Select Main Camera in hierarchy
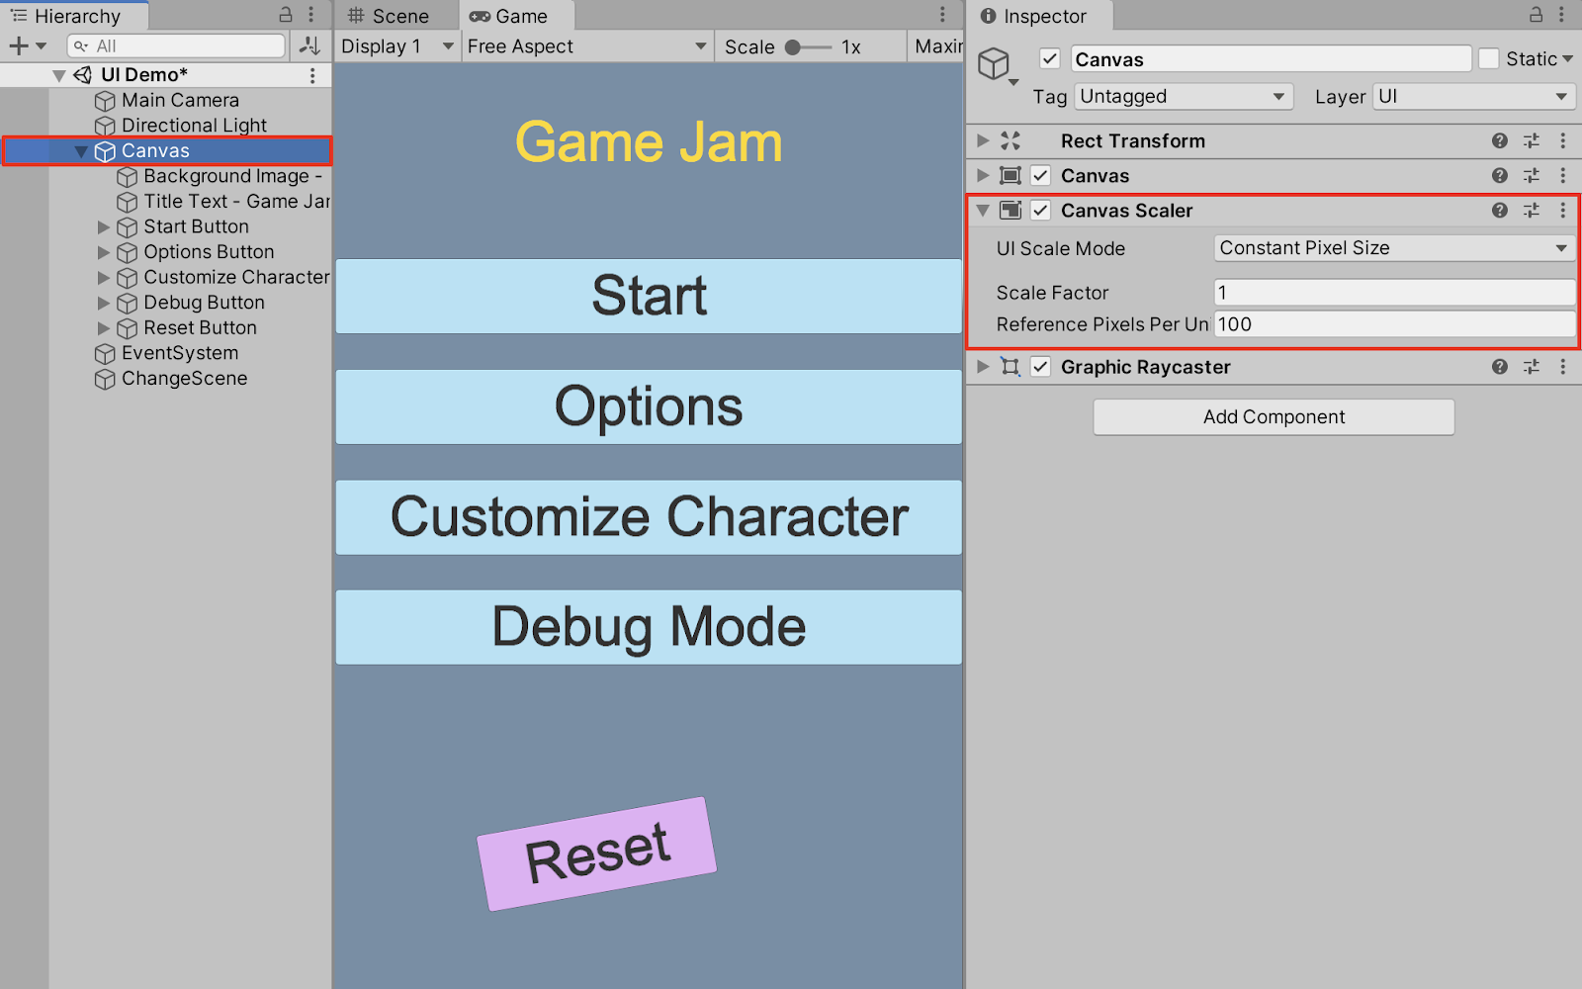Image resolution: width=1582 pixels, height=989 pixels. [x=180, y=100]
